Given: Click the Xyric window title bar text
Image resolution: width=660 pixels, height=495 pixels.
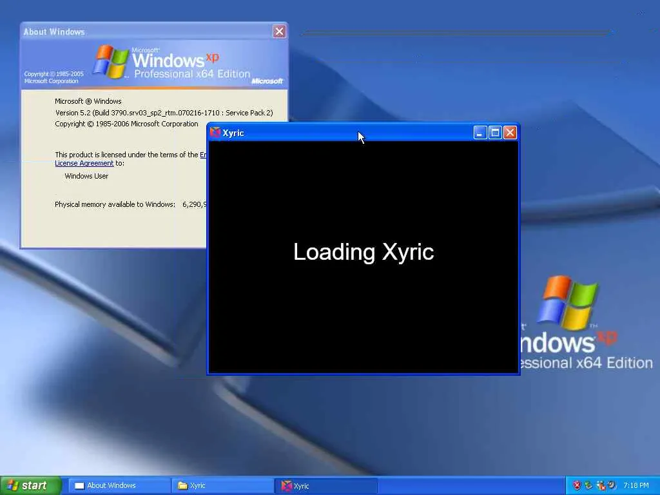Looking at the screenshot, I should pyautogui.click(x=233, y=133).
